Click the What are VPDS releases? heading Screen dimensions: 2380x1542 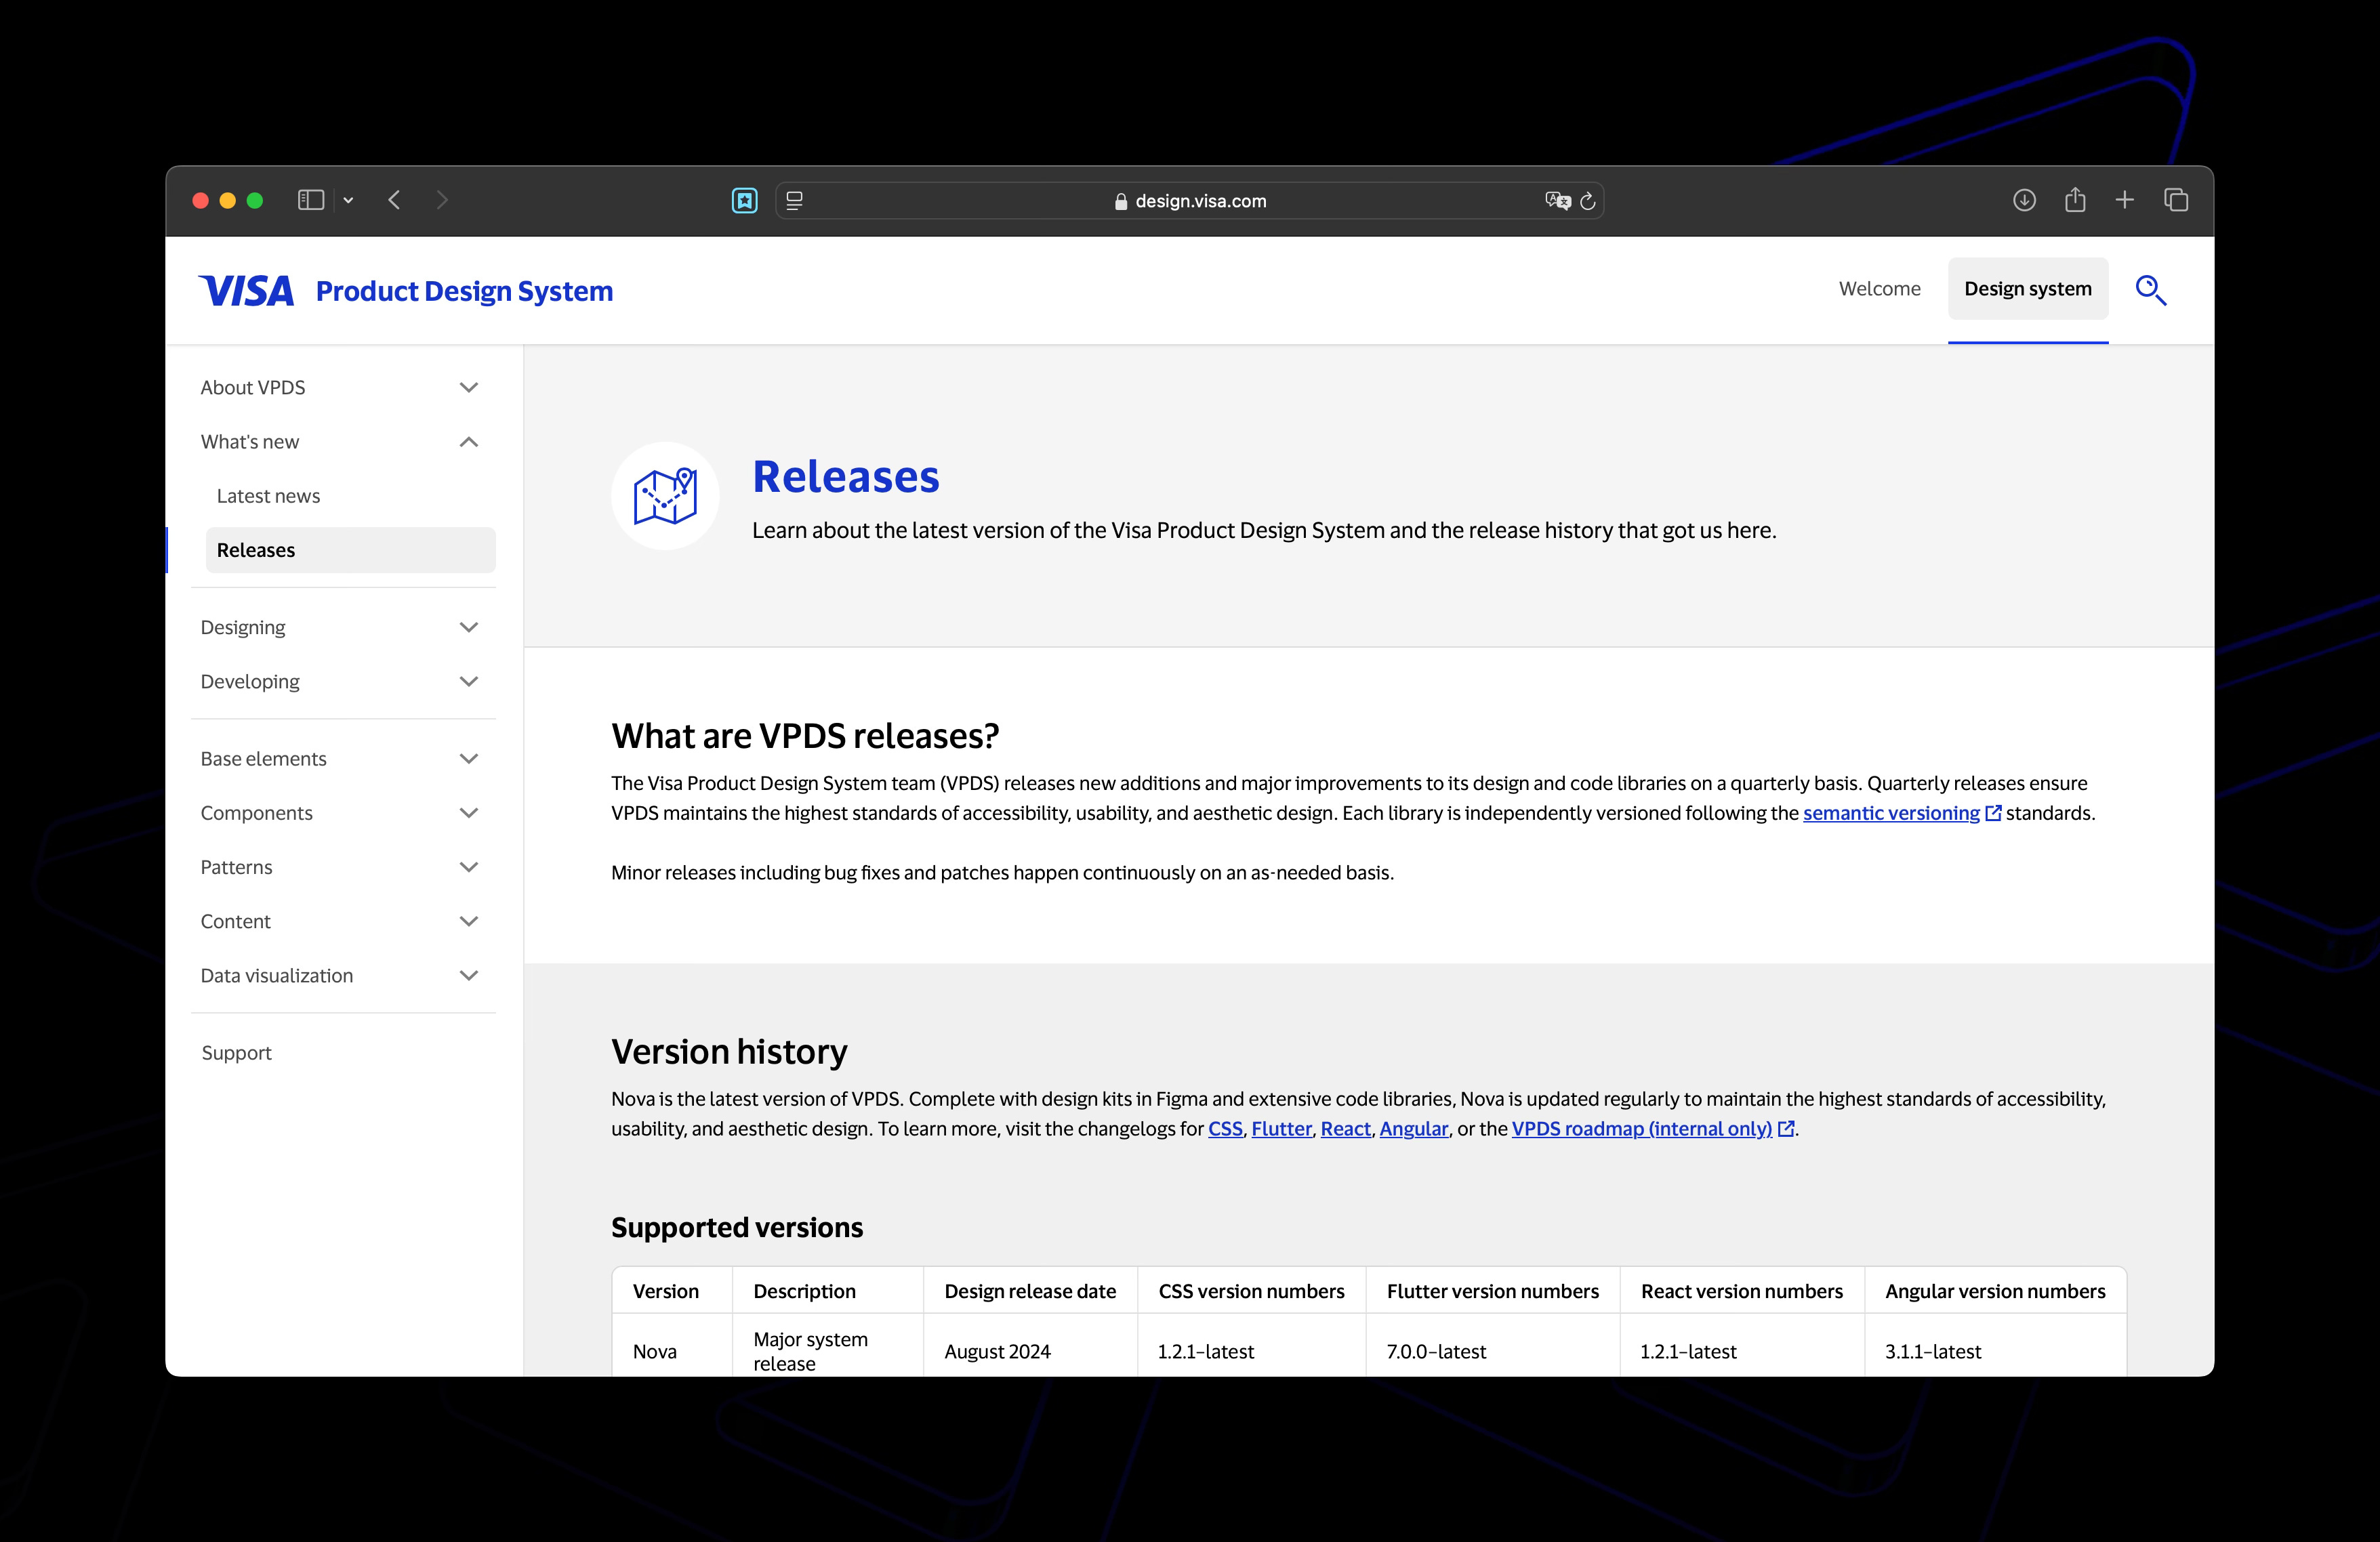805,735
